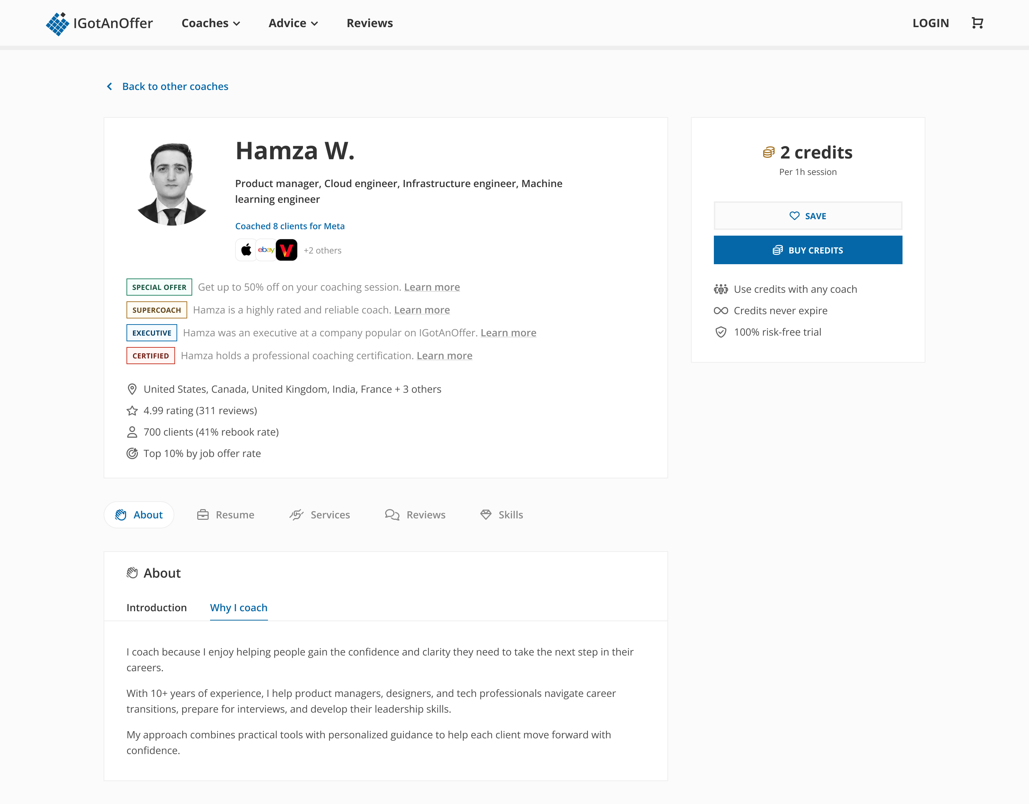Click the countries list text
Image resolution: width=1029 pixels, height=804 pixels.
coord(292,389)
